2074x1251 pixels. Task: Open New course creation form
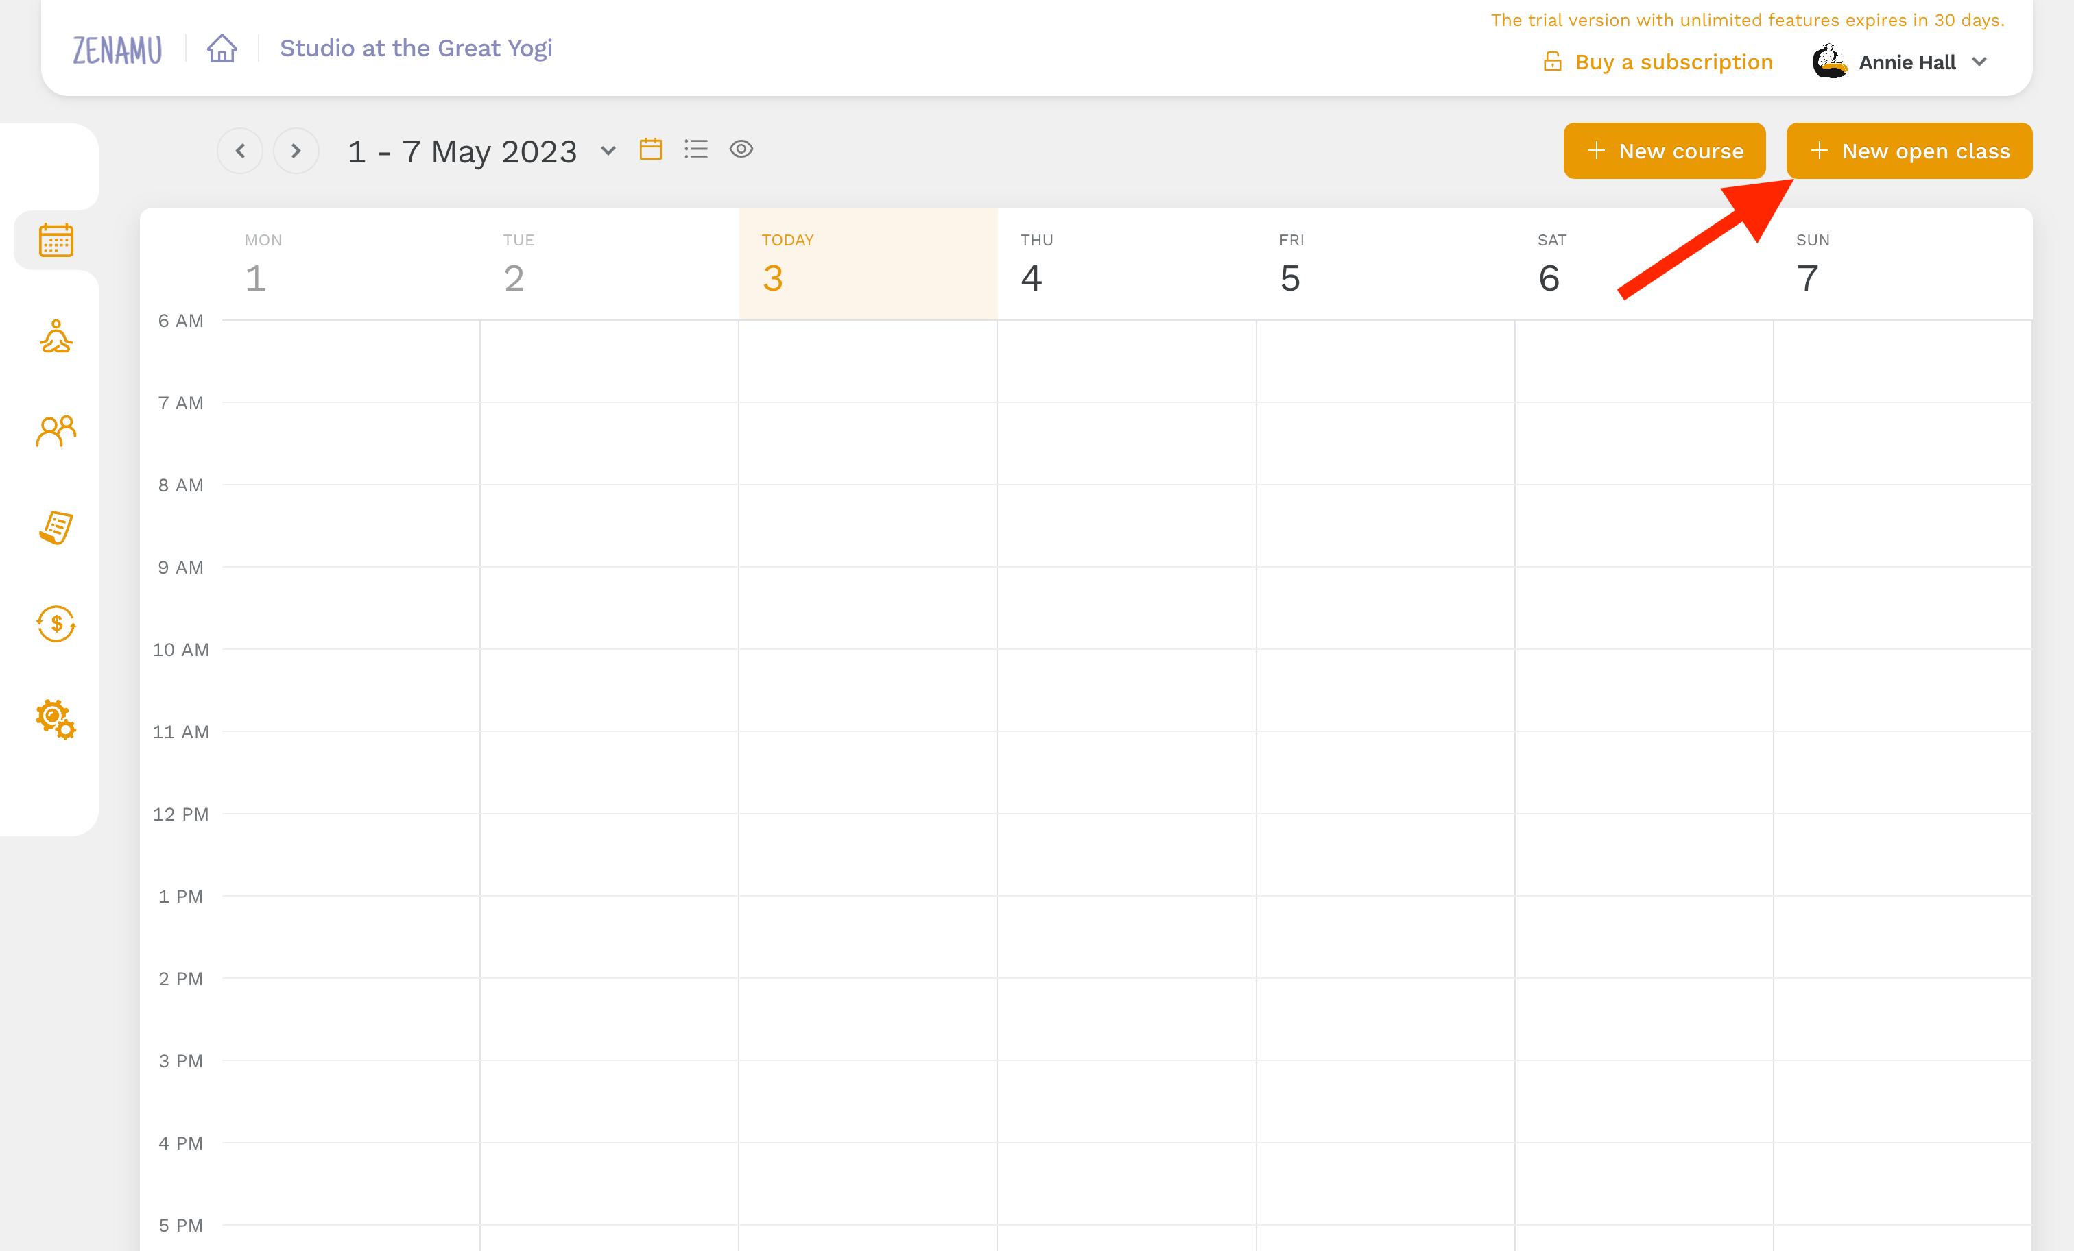click(1664, 149)
